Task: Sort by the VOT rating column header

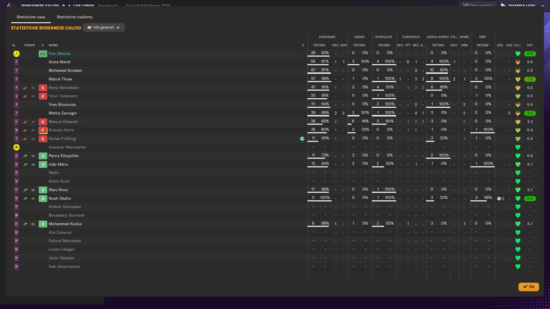Action: click(x=530, y=45)
